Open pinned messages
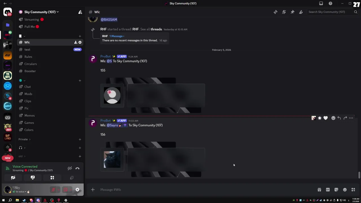The width and height of the screenshot is (361, 203). click(292, 12)
